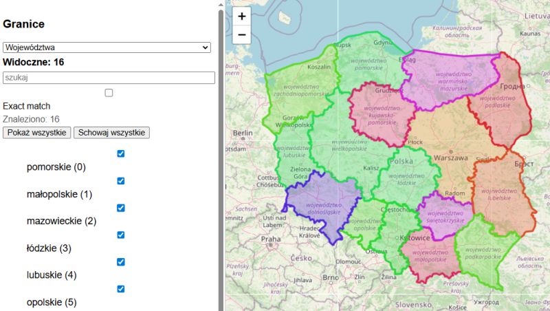Uncheck the lubuskie (4) checkbox
Screen dimensions: 550x311
tap(121, 262)
